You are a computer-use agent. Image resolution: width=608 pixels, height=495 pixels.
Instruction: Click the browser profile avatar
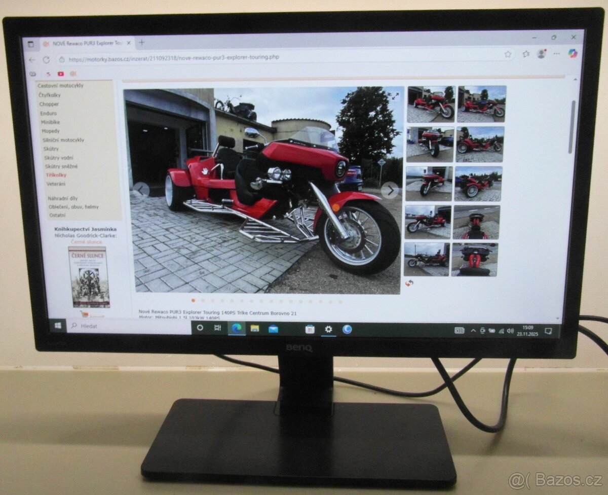point(541,54)
